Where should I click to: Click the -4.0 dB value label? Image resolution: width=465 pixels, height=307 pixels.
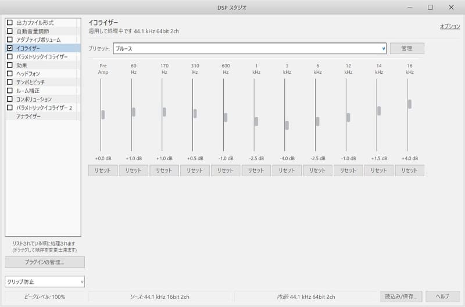287,158
